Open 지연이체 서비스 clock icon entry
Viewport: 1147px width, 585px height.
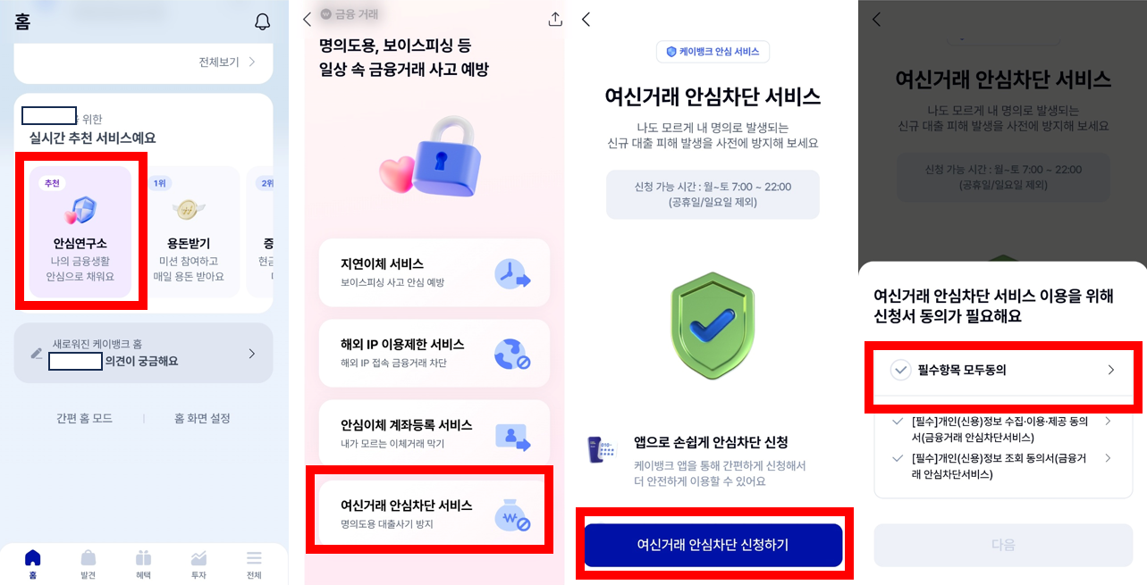click(x=434, y=272)
